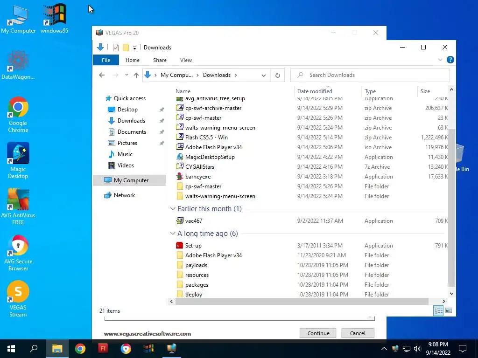Open AVG Secure Browser on taskbar
The image size is (478, 358).
tap(126, 349)
